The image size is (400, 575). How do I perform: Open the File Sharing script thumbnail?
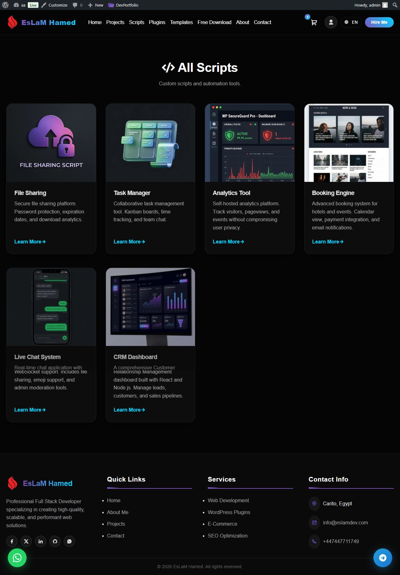[x=51, y=143]
